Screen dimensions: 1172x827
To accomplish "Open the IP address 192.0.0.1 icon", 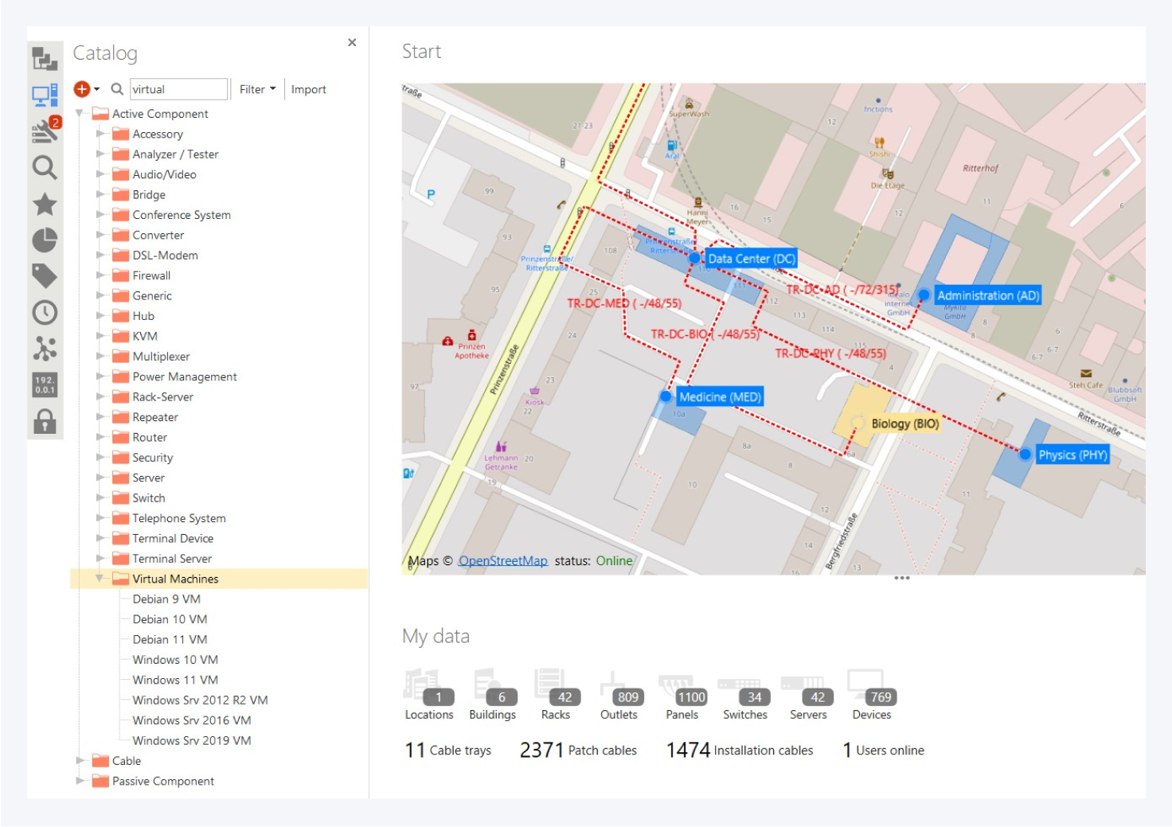I will (45, 384).
